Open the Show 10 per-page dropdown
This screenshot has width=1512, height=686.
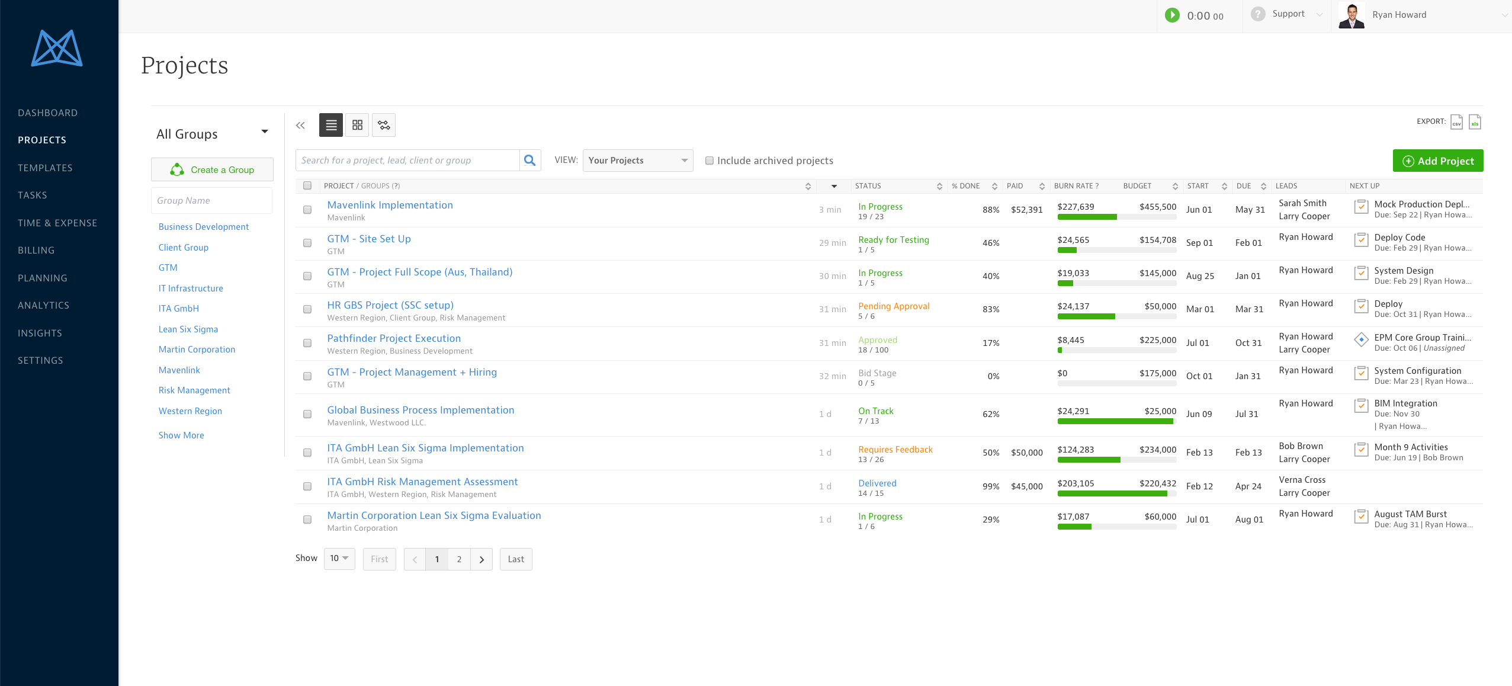coord(339,559)
